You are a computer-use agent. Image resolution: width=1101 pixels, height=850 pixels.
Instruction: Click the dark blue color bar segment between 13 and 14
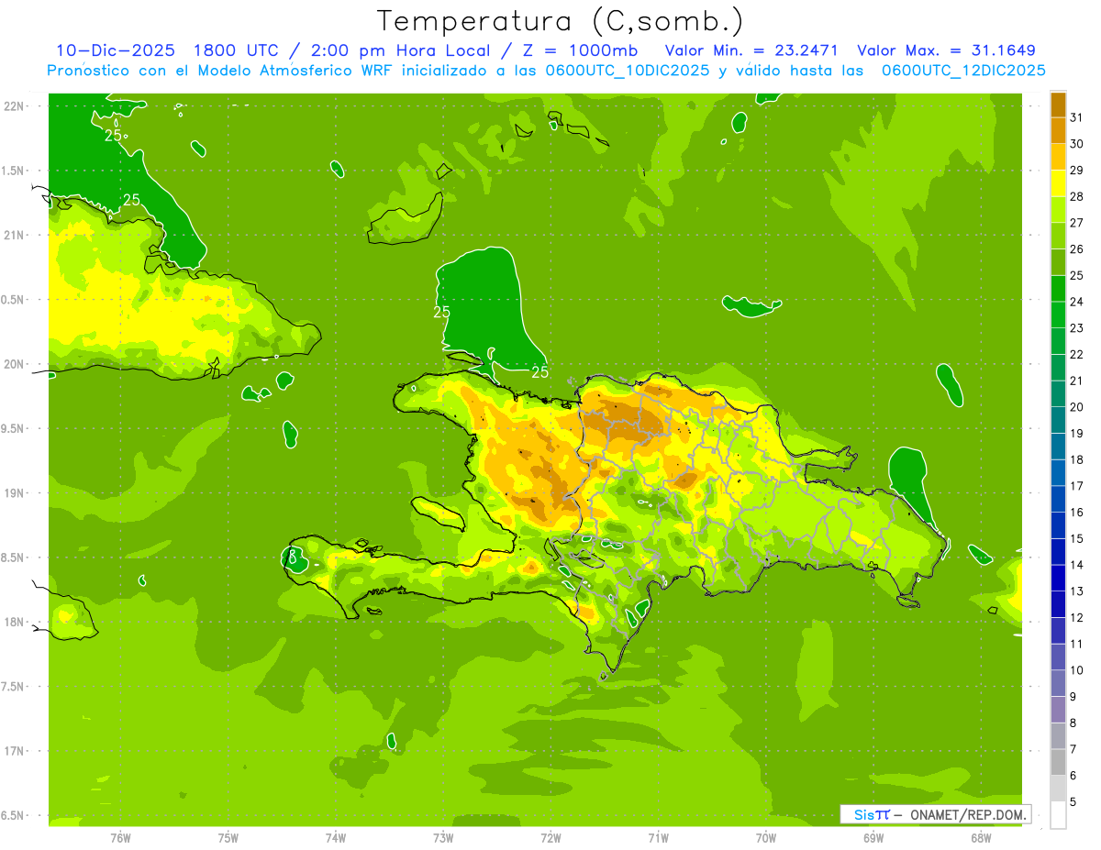coord(1058,578)
